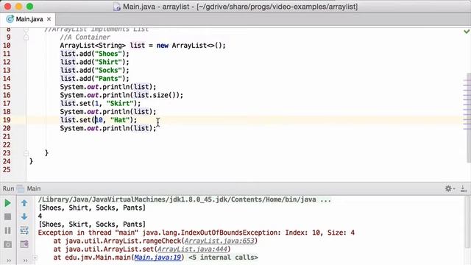The image size is (471, 265).
Task: Click the yellow minimize window button
Action: 18,7
